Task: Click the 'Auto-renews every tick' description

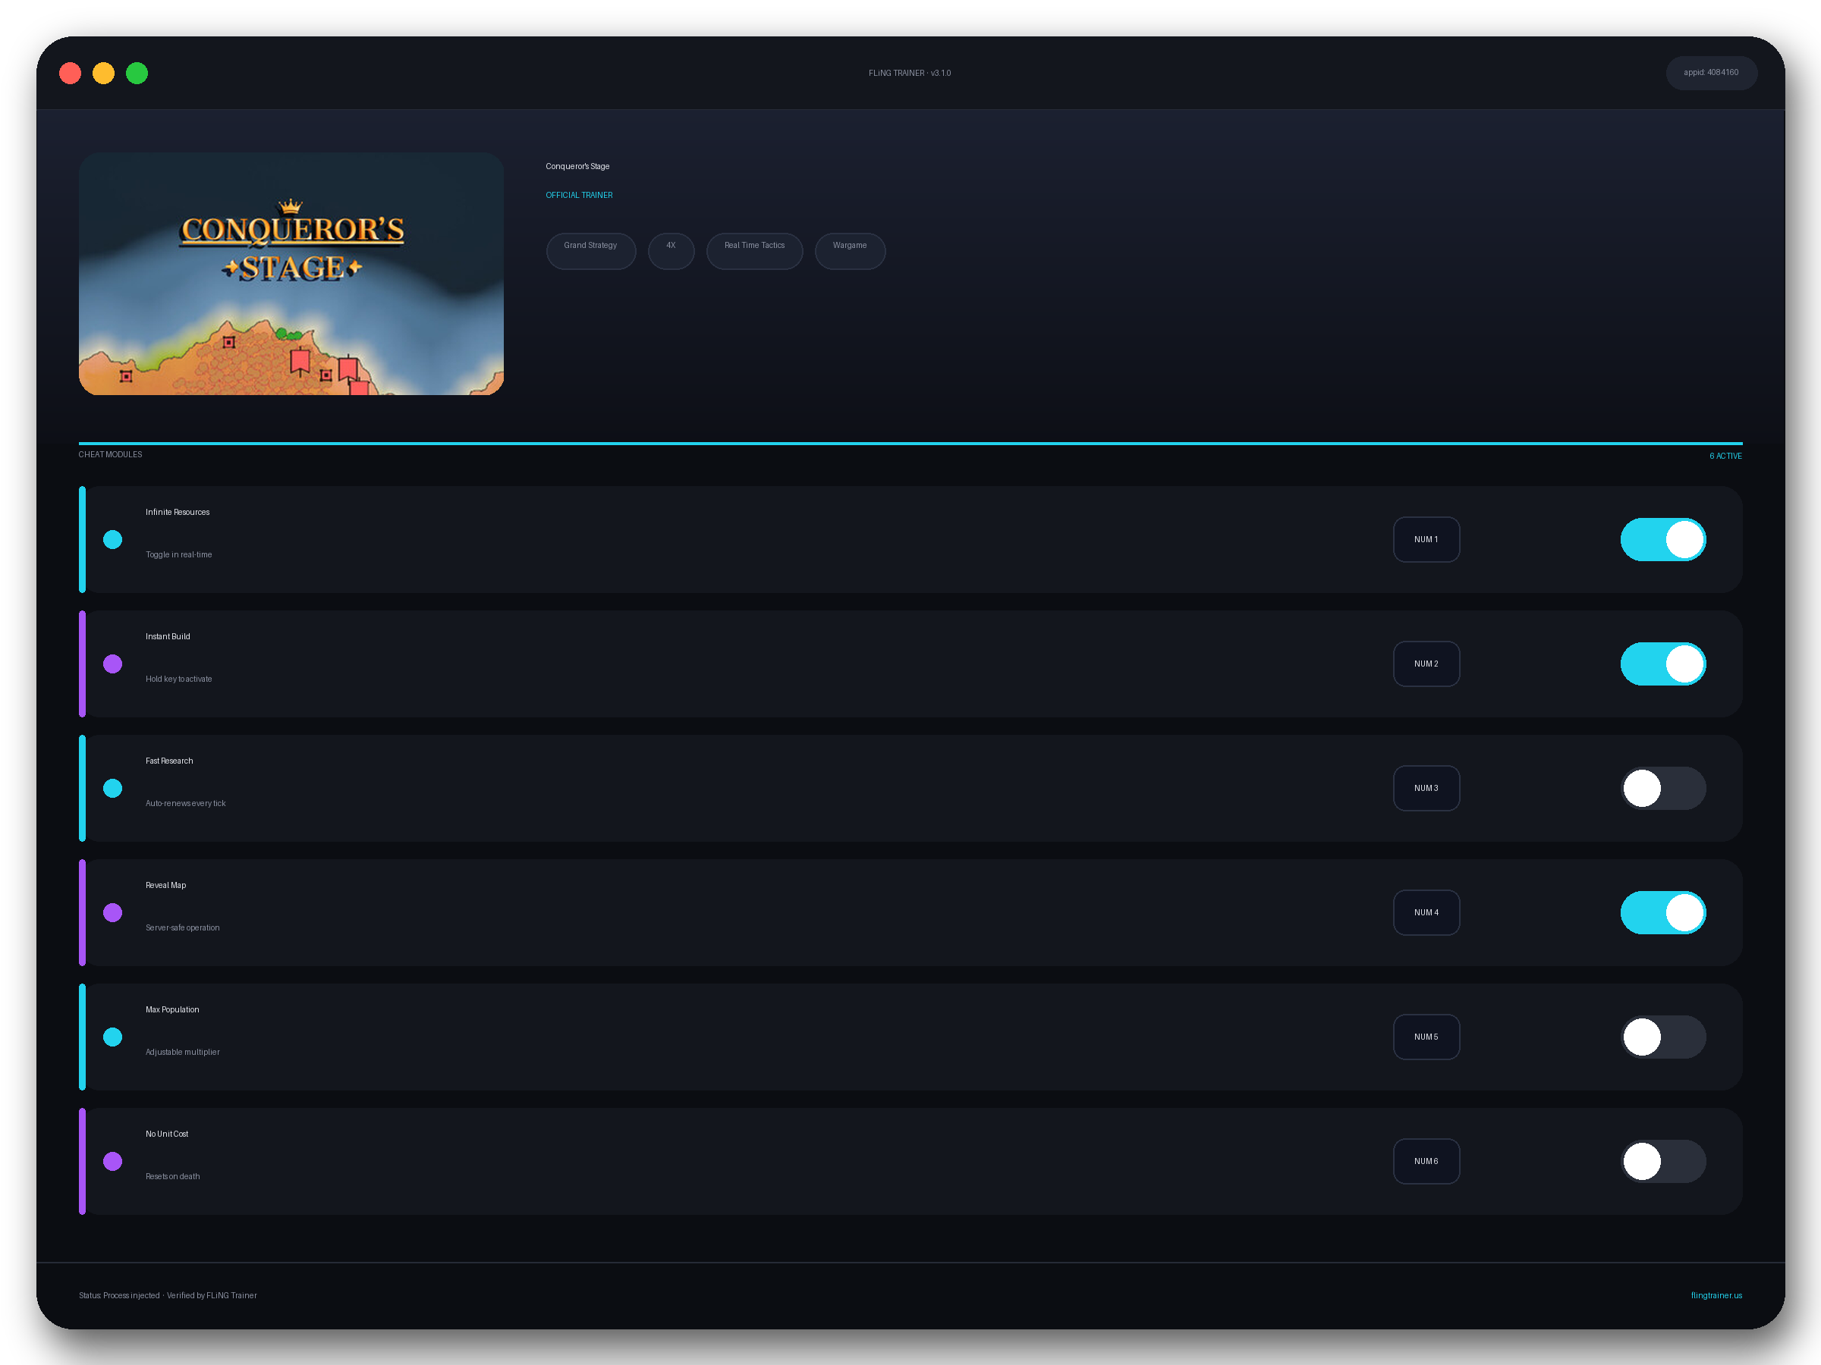Action: [185, 803]
